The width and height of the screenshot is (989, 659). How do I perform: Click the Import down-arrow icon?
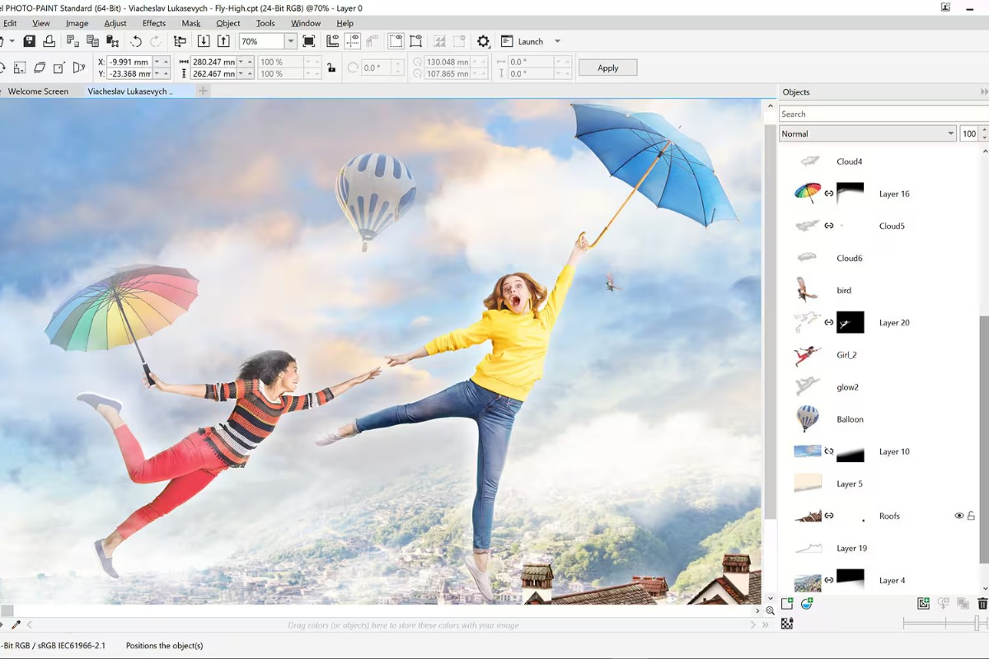pos(203,41)
